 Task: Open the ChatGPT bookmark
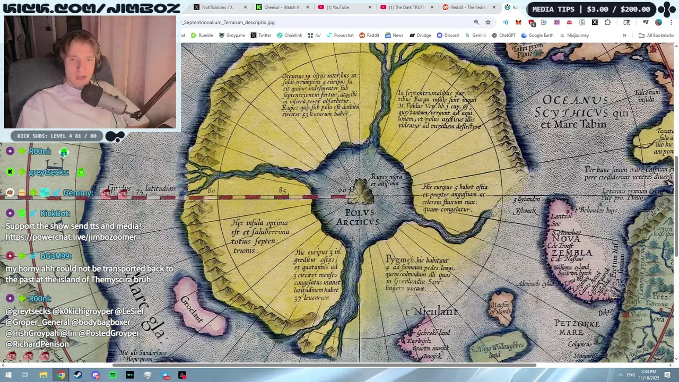503,36
